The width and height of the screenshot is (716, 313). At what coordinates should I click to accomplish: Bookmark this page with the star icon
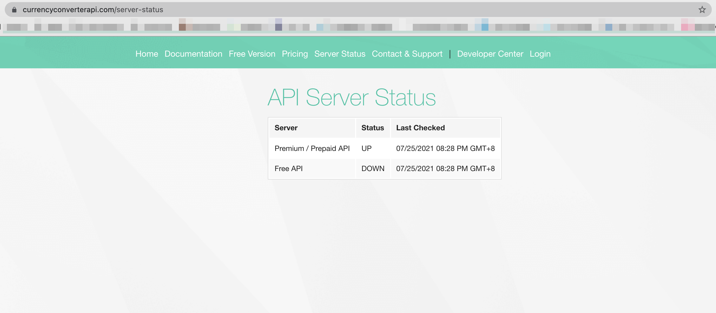pos(702,10)
